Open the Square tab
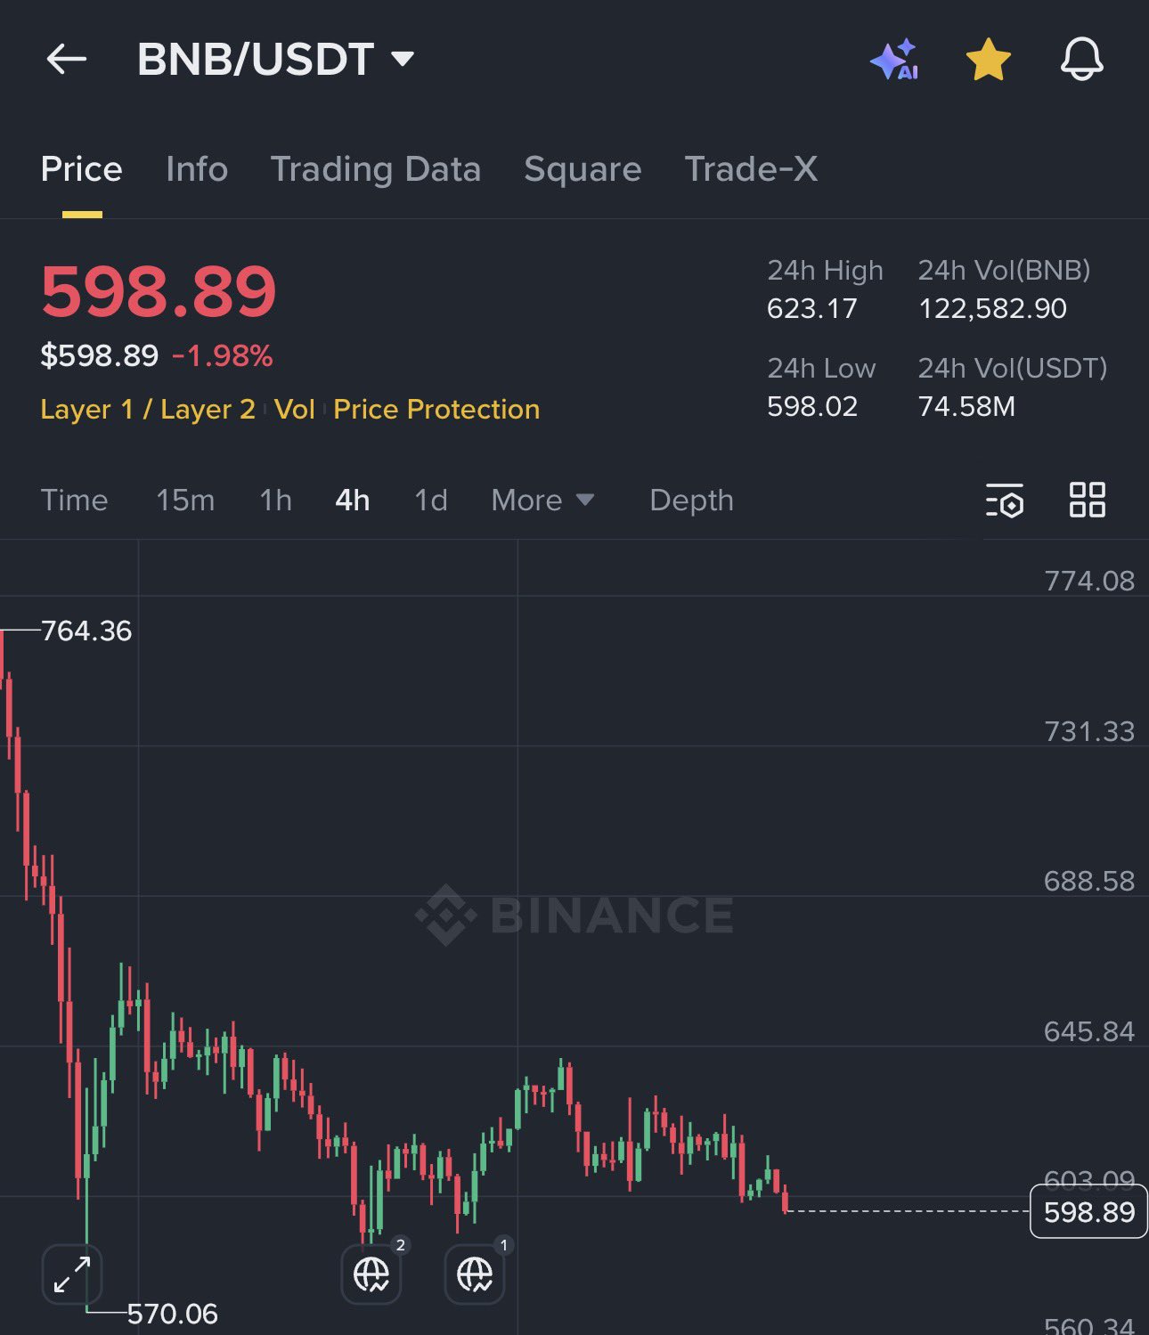Viewport: 1149px width, 1335px height. point(583,169)
